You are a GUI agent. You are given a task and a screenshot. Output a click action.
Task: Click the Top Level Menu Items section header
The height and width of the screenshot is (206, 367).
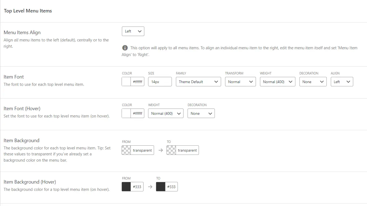[28, 11]
